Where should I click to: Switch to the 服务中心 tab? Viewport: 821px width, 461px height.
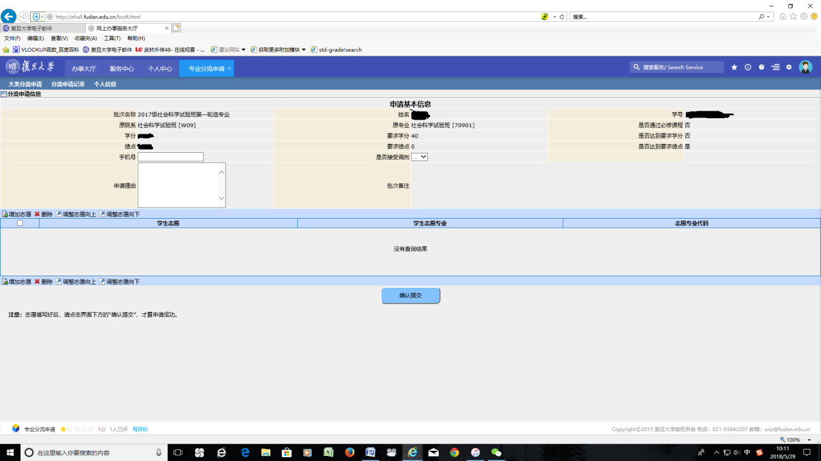(122, 68)
